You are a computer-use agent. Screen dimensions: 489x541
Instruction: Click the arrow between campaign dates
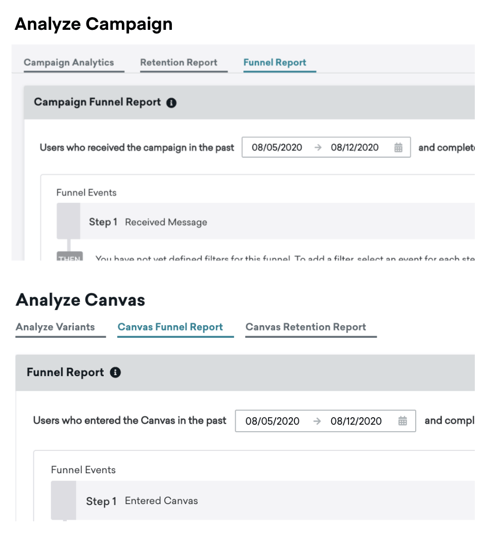point(318,148)
